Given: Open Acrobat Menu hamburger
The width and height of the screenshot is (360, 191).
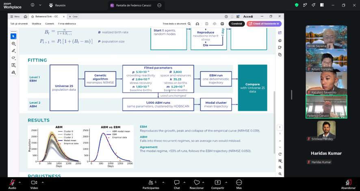Looking at the screenshot, I should click(x=15, y=17).
